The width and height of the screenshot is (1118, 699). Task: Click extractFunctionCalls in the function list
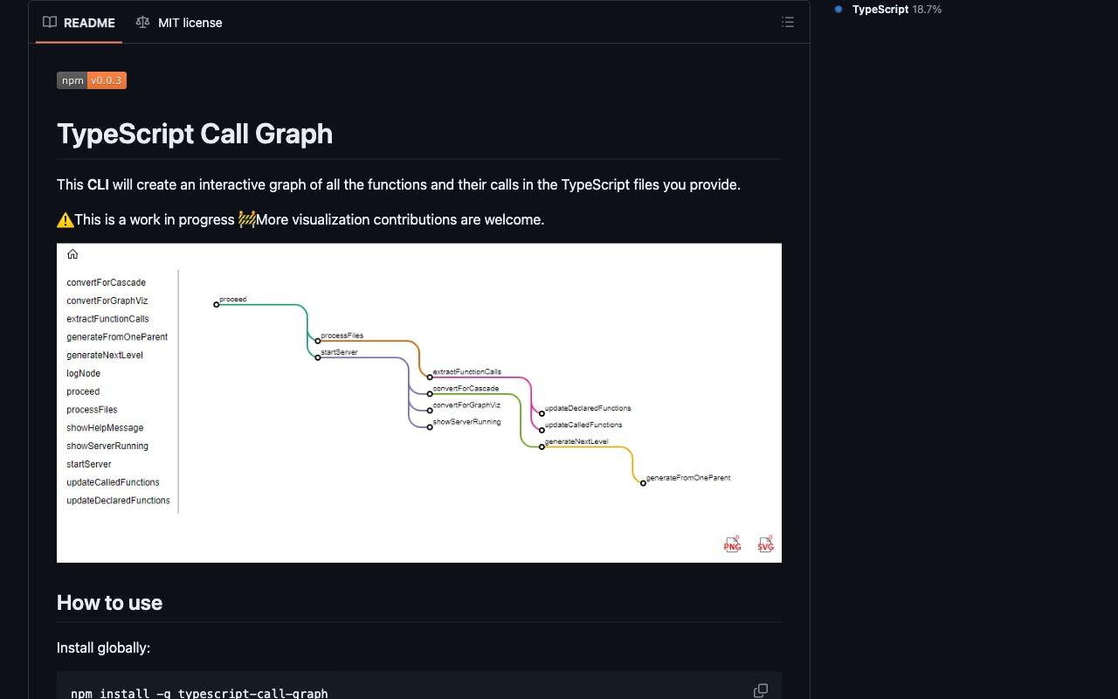tap(107, 319)
